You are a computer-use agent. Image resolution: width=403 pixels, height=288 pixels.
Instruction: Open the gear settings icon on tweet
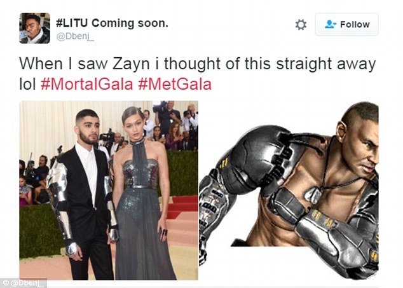(x=301, y=25)
